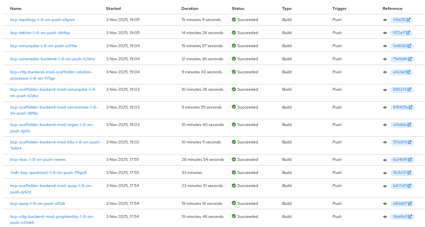Open the bcp-topology-1-8-on-push-s8psm pipeline run
425x227 pixels.
coord(42,20)
